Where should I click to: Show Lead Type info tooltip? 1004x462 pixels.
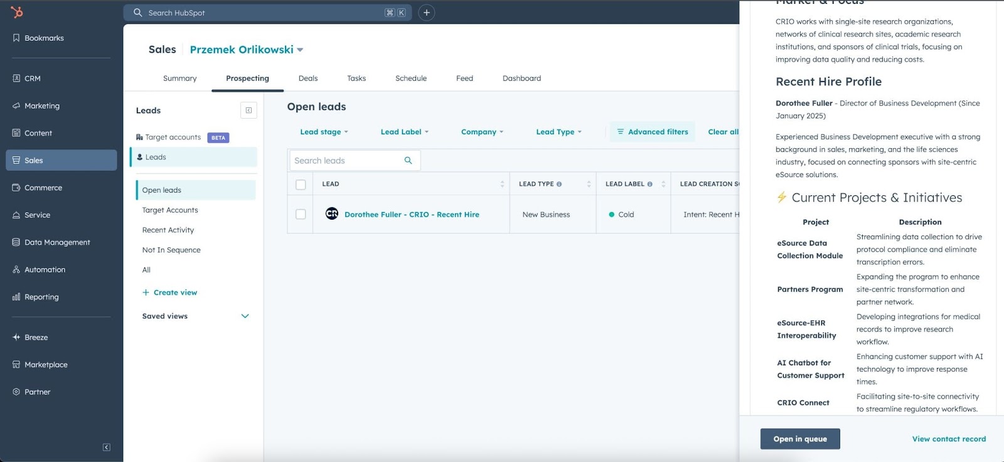[559, 184]
